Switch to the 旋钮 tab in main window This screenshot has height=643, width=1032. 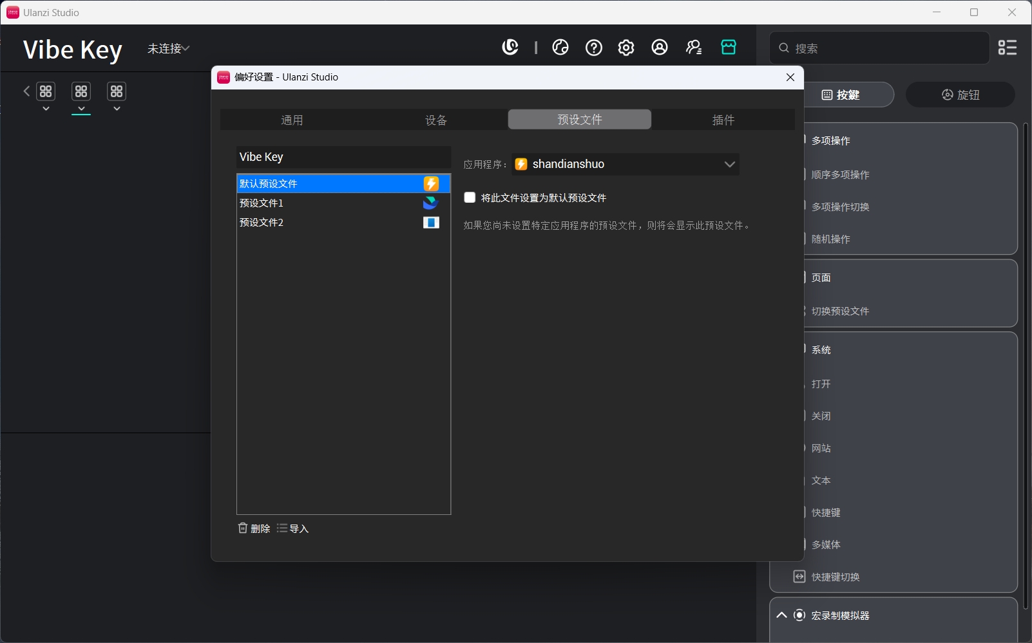(960, 95)
